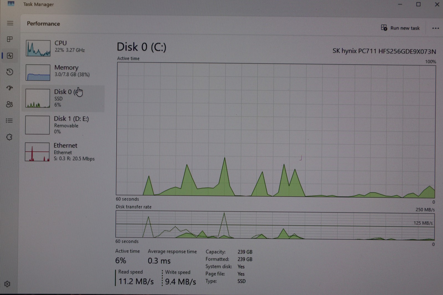This screenshot has height=295, width=443.
Task: Select Disk 0 SSD entry
Action: coord(63,98)
